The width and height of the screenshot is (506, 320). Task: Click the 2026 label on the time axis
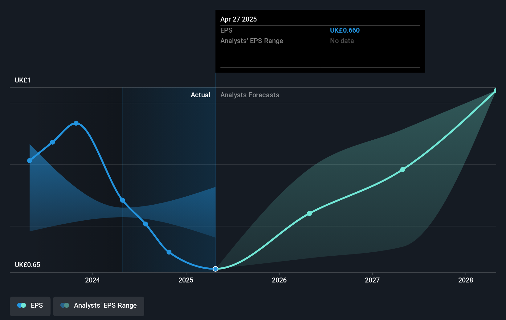pyautogui.click(x=279, y=280)
